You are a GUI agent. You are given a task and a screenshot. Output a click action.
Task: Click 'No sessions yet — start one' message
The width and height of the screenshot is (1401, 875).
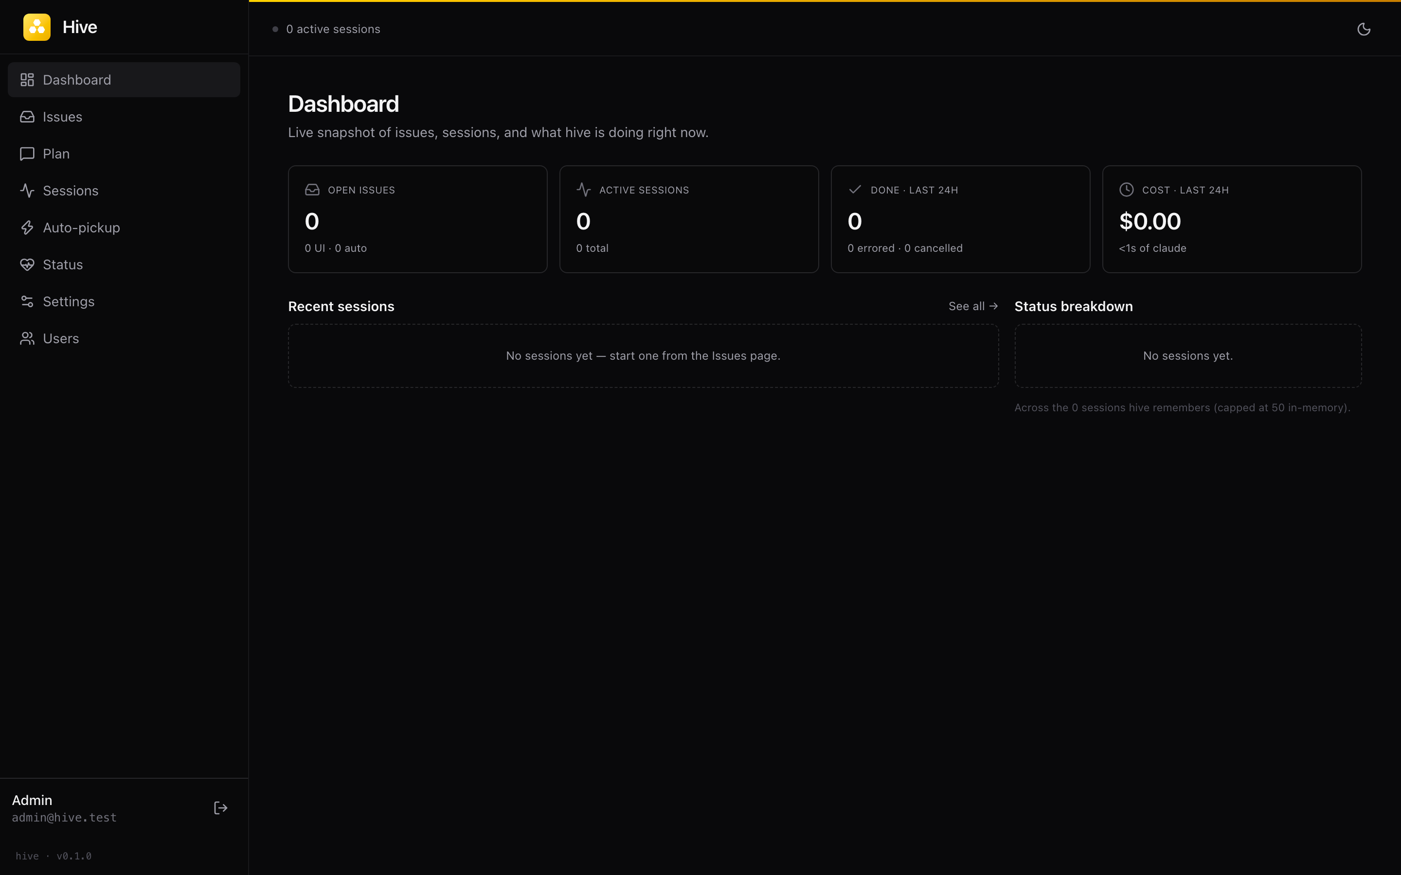(x=643, y=356)
